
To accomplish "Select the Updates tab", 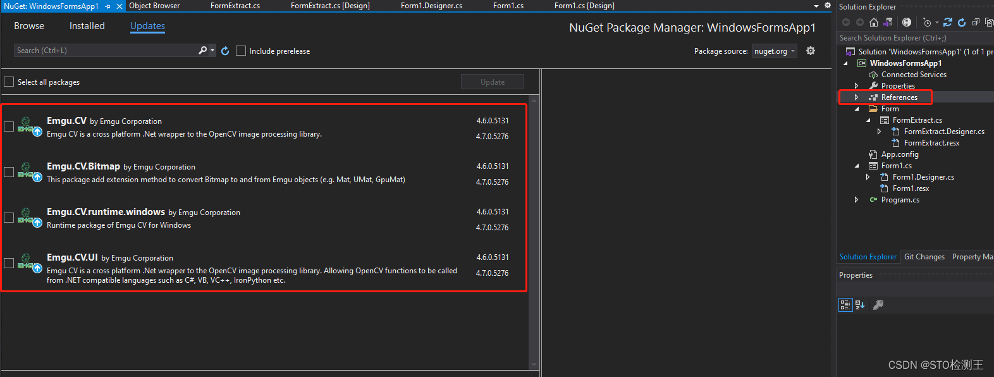I will 147,26.
